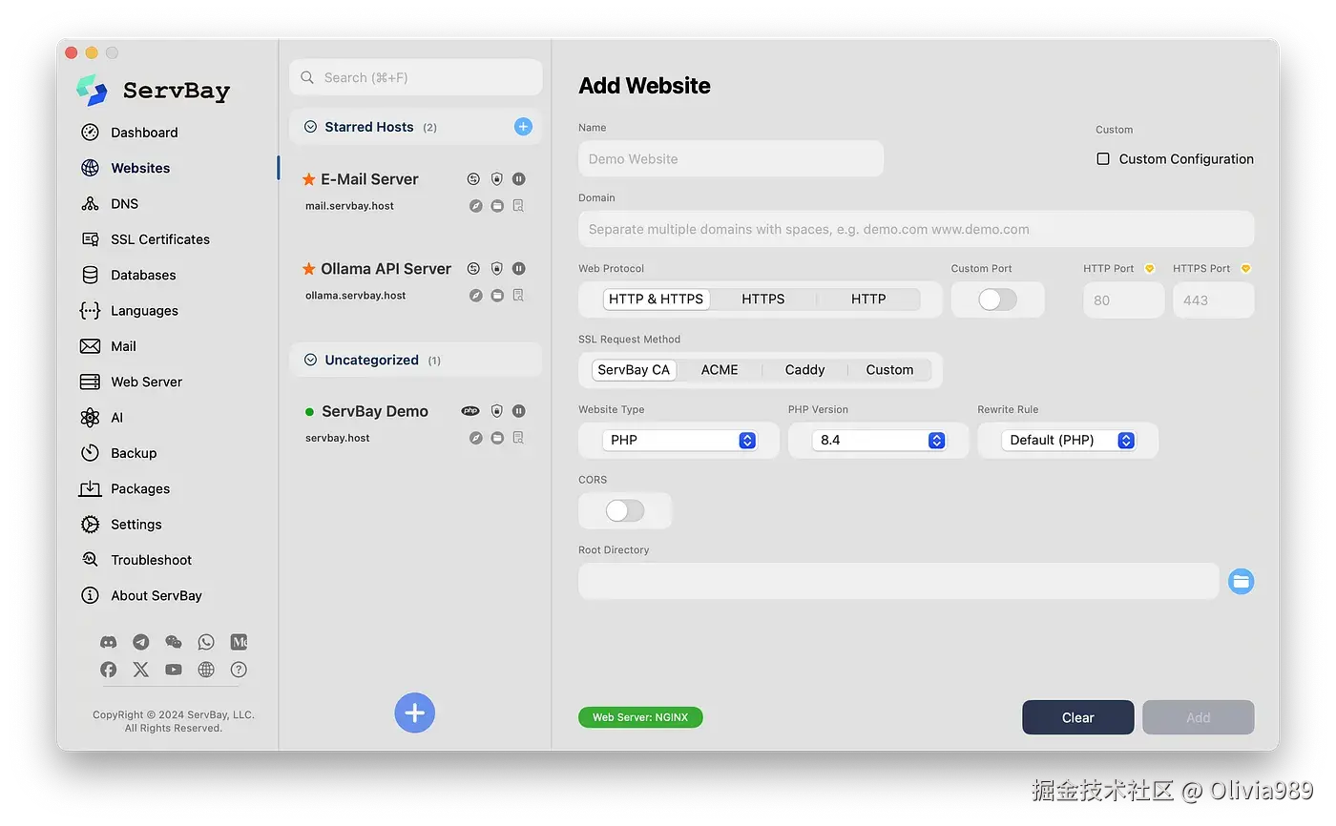
Task: Select Custom SSL request method
Action: click(889, 370)
